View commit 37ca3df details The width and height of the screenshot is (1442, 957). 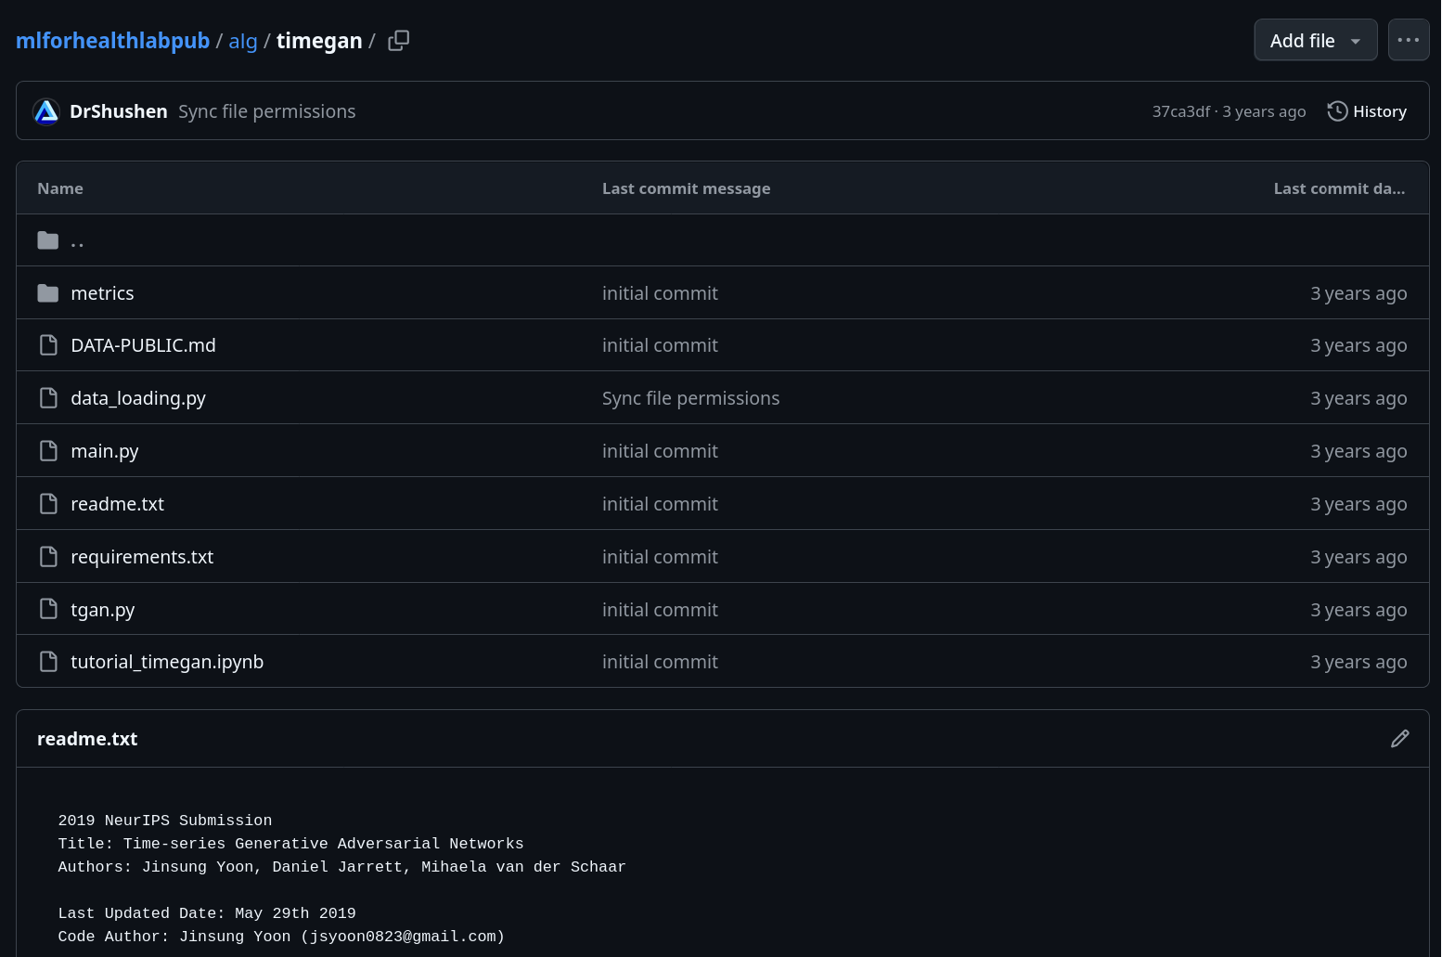pyautogui.click(x=1180, y=111)
